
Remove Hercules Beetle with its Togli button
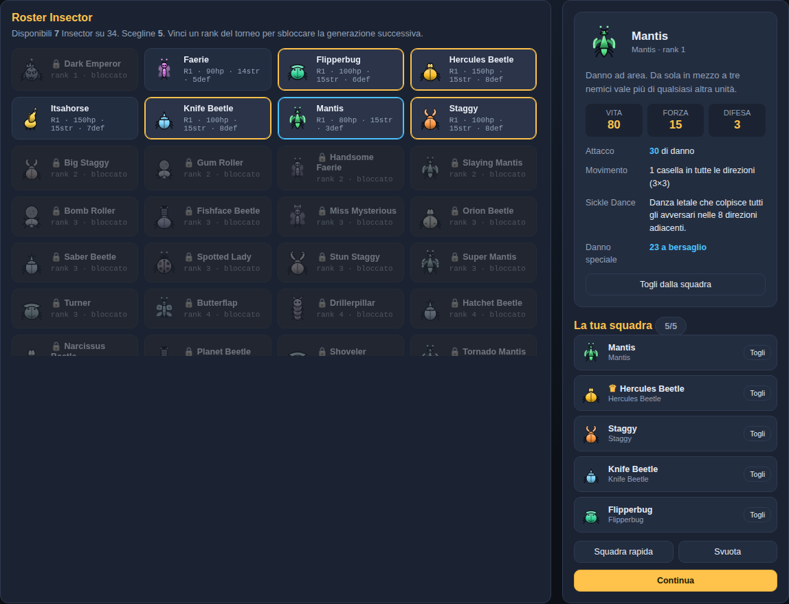(757, 393)
